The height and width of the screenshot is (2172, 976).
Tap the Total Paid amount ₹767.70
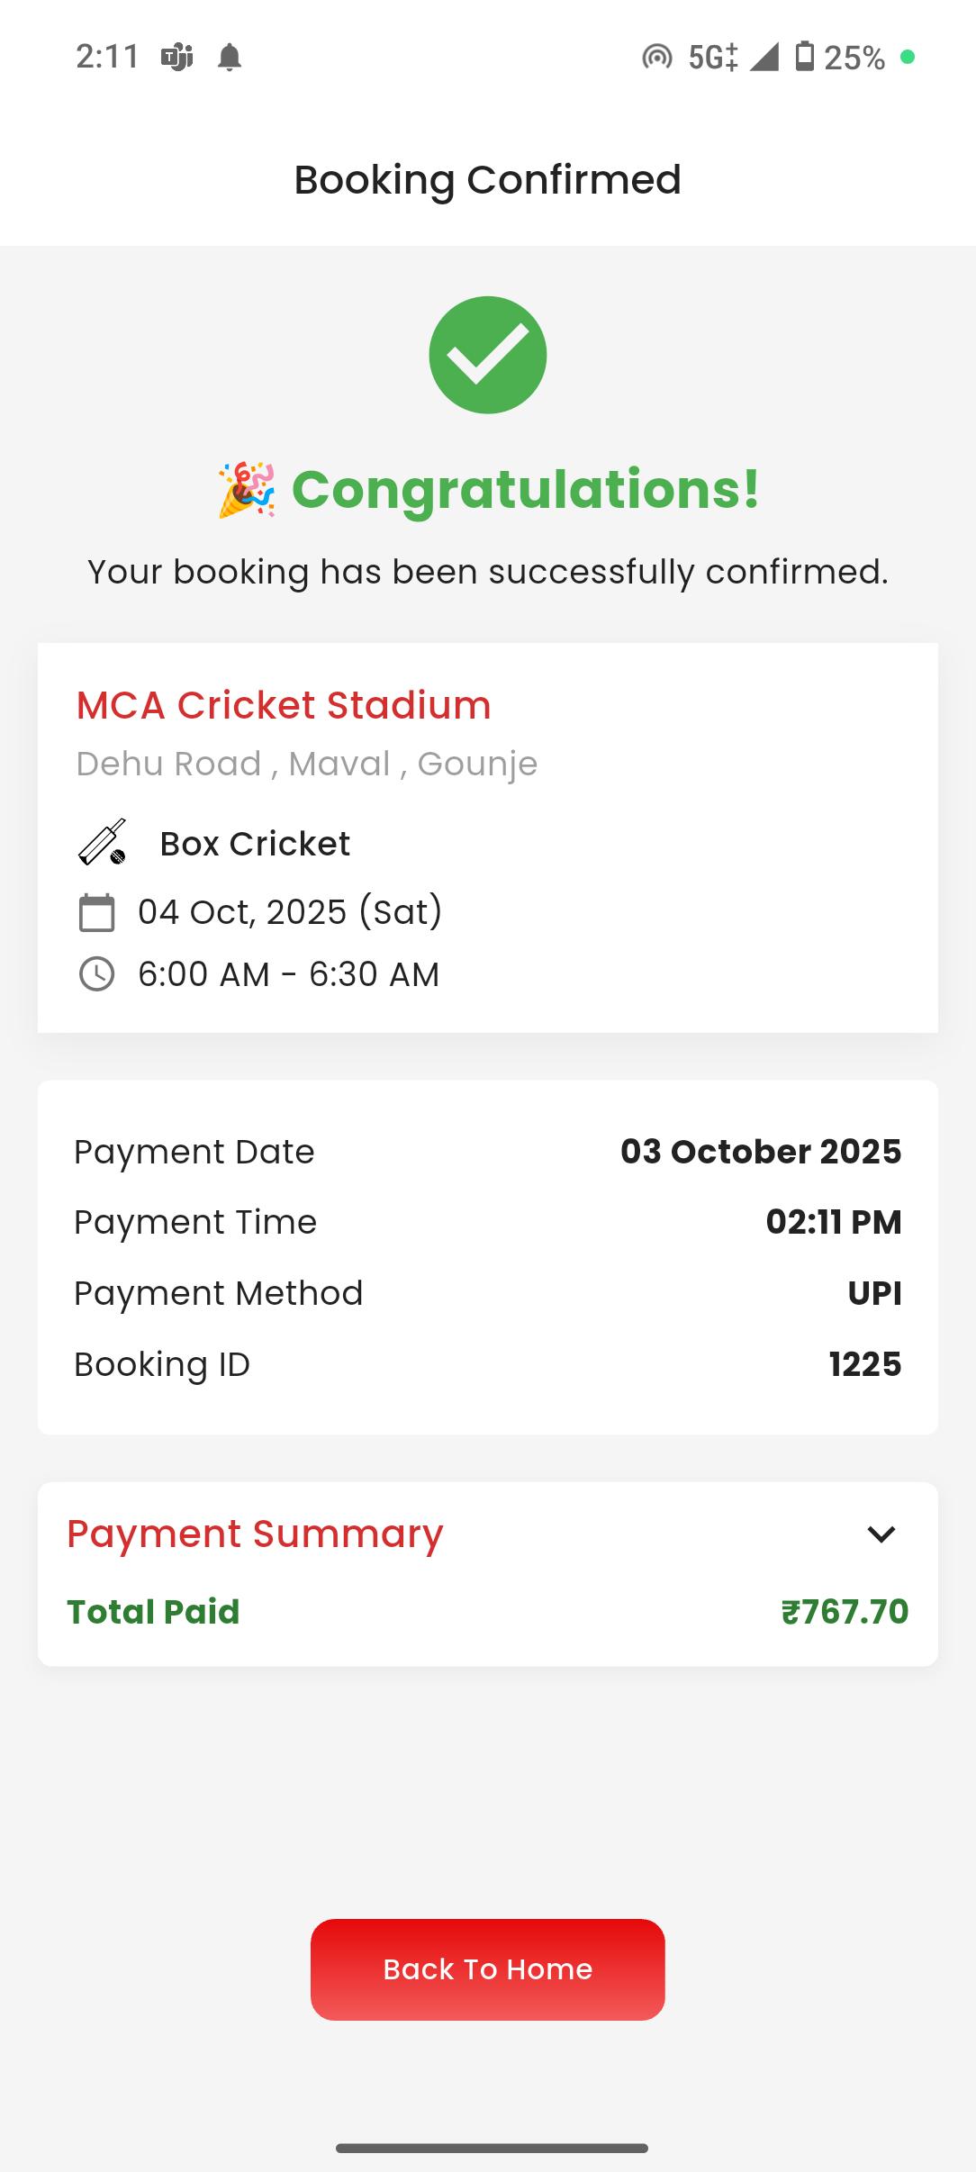click(x=845, y=1612)
